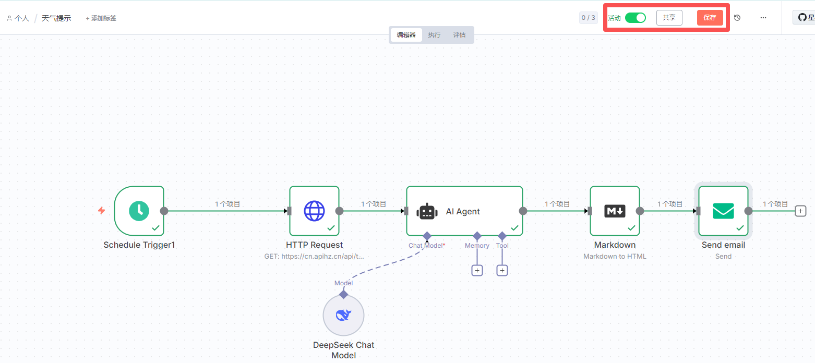The height and width of the screenshot is (363, 815).
Task: Add a Memory sub-node with plus
Action: (477, 270)
